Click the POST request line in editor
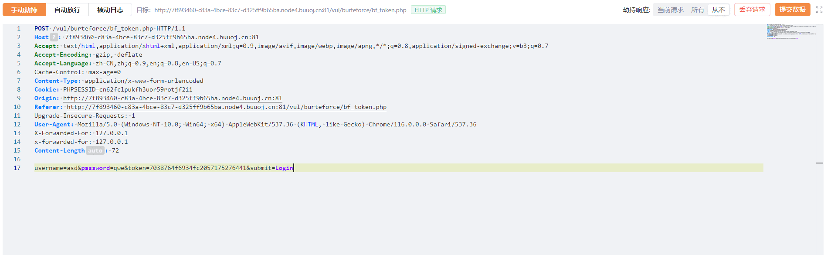Screen dimensions: 824x255 [x=110, y=29]
